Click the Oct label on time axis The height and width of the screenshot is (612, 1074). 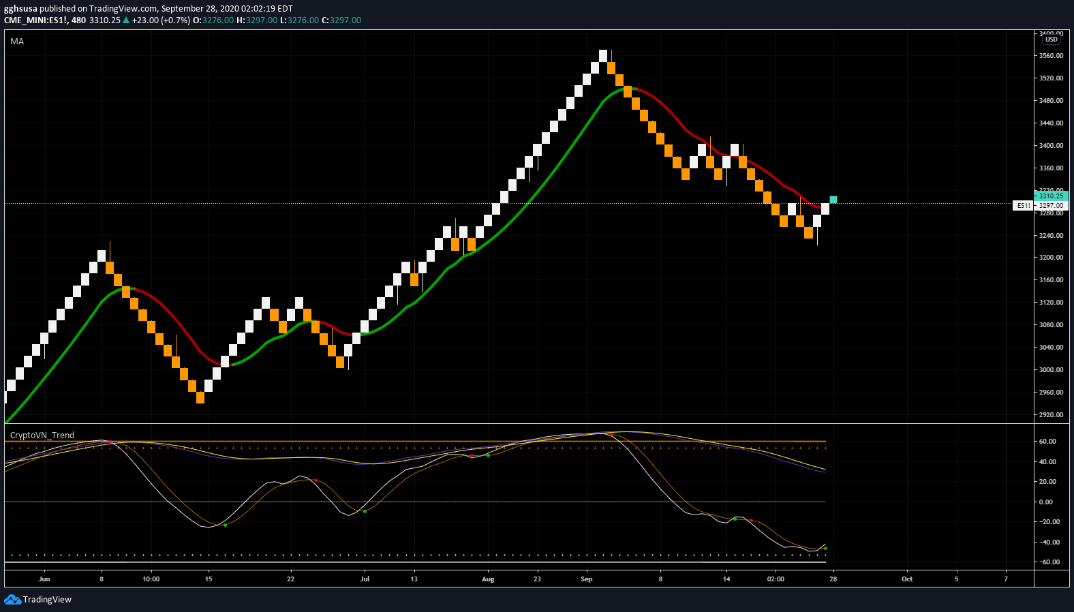pos(907,579)
